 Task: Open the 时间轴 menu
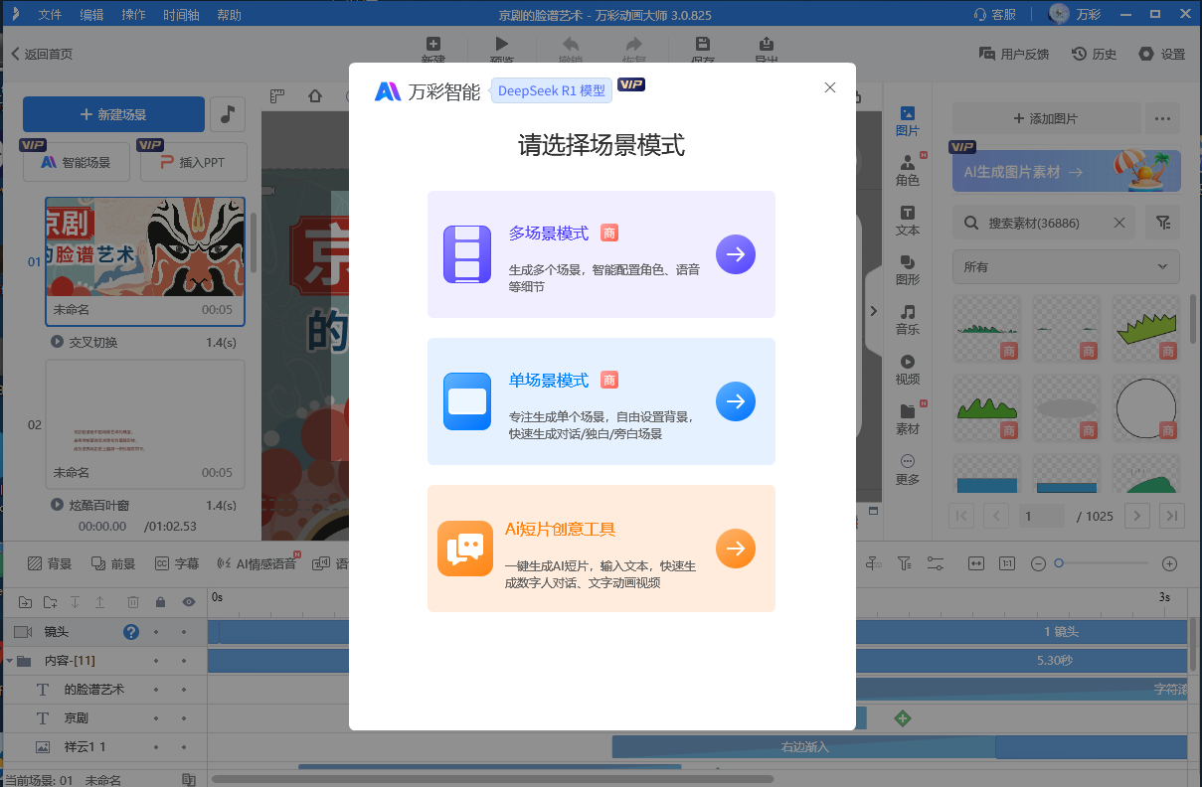point(180,15)
